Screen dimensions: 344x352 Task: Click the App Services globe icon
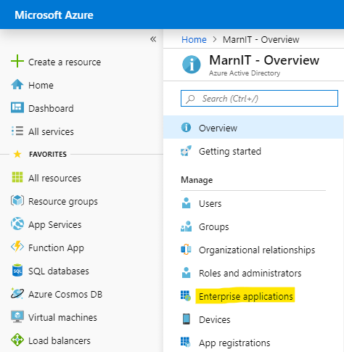click(x=17, y=224)
